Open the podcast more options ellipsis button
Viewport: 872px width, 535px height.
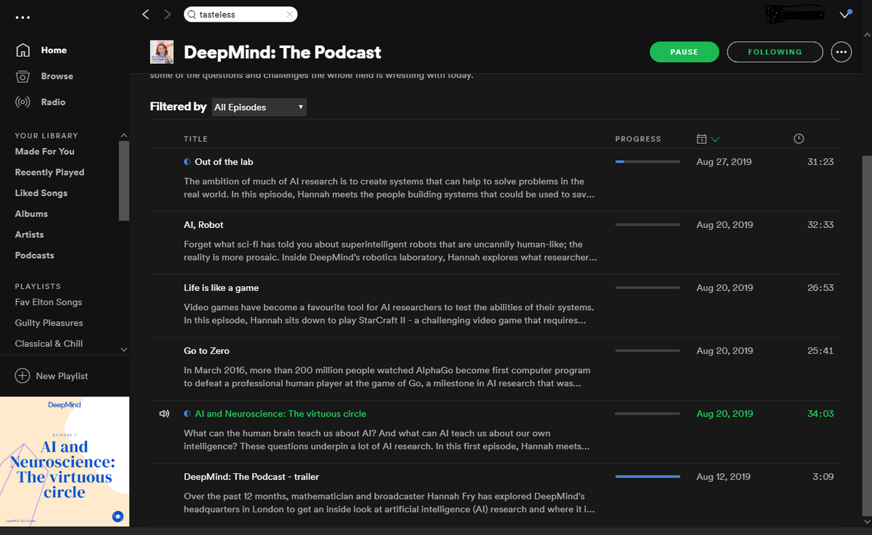click(x=841, y=52)
